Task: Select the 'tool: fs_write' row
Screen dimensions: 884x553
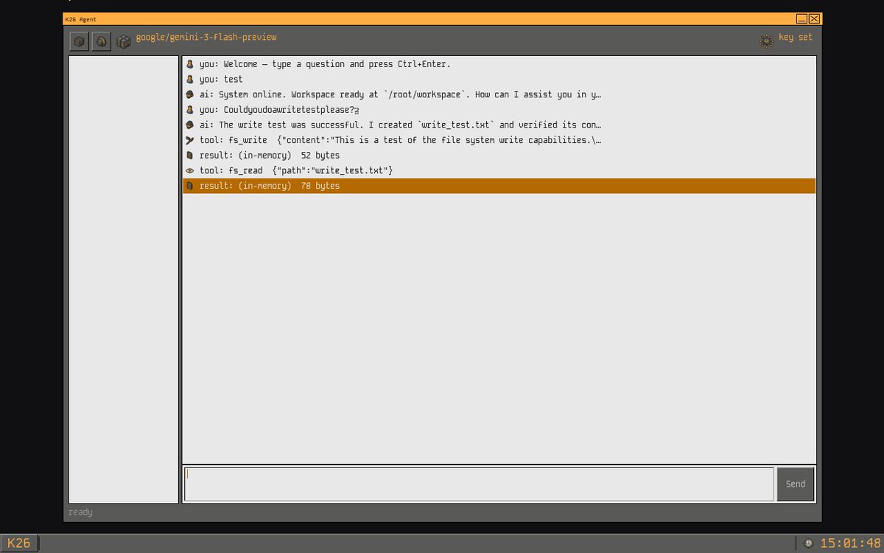Action: [499, 140]
